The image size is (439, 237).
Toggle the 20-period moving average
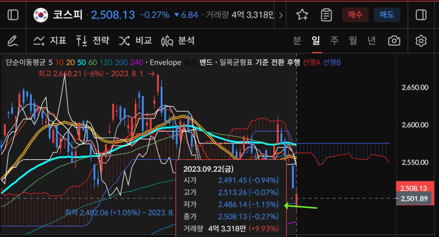pyautogui.click(x=70, y=62)
